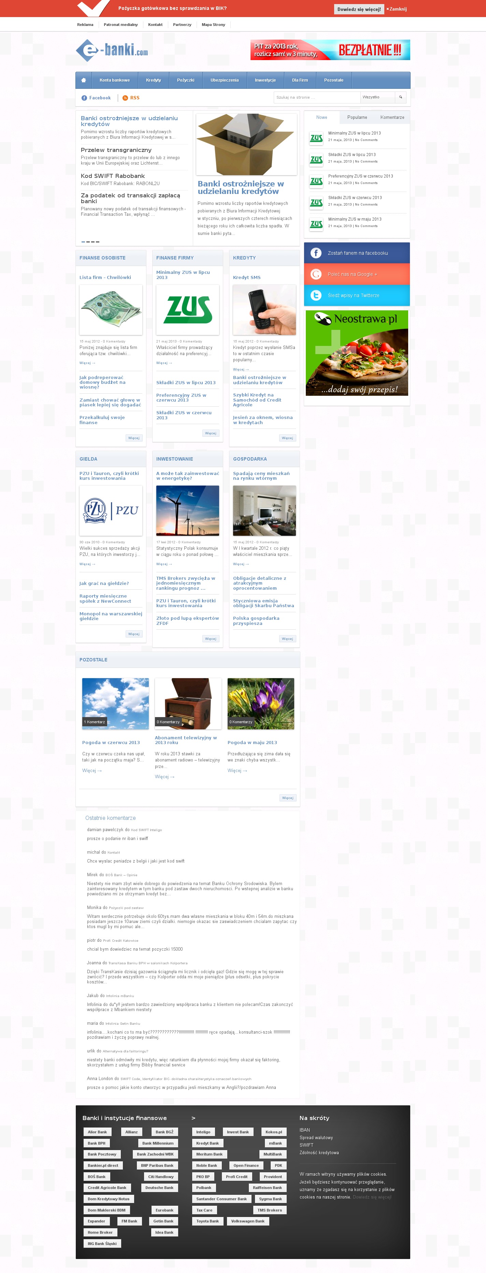The image size is (486, 1273).
Task: Click the crocus flowers thumbnail
Action: pos(261,704)
